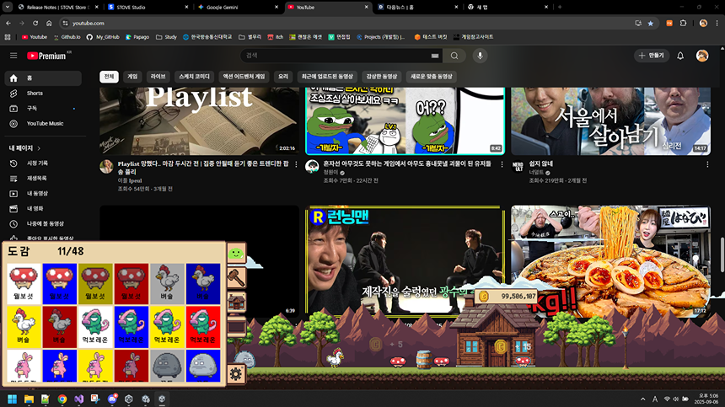
Task: Switch to the STOVE Studio tab
Action: pos(148,7)
